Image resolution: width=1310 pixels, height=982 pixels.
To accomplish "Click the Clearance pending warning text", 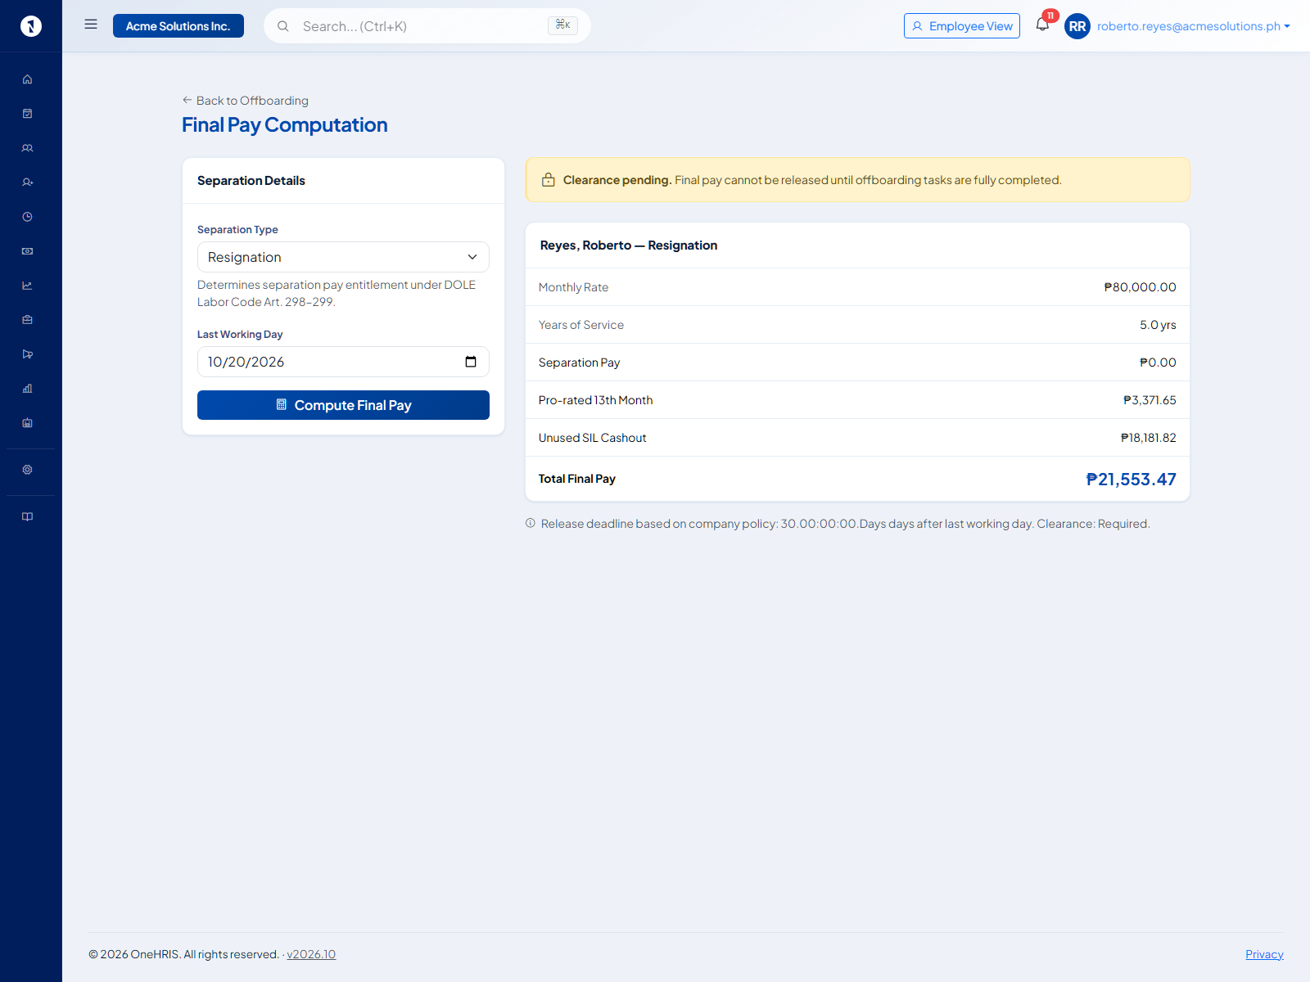I will 812,180.
